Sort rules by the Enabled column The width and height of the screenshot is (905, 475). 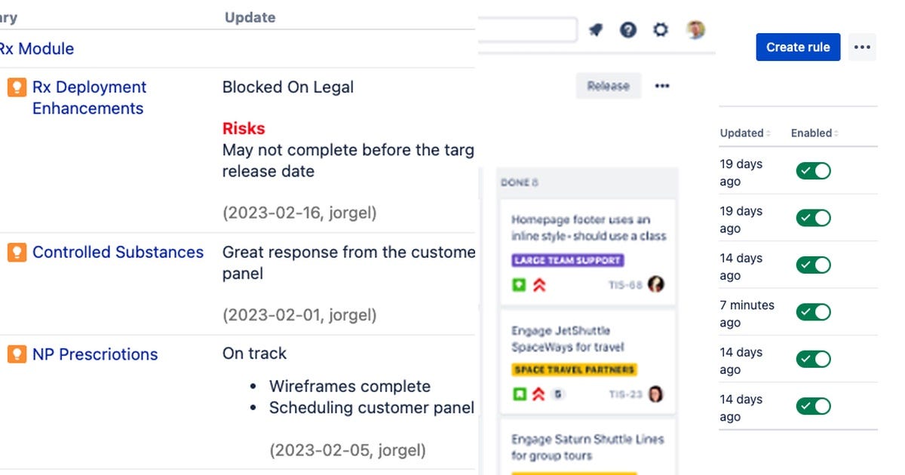click(812, 133)
